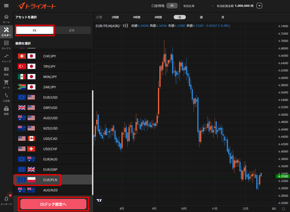
Task: Select the TRY/JPY pair
Action: tap(53, 66)
